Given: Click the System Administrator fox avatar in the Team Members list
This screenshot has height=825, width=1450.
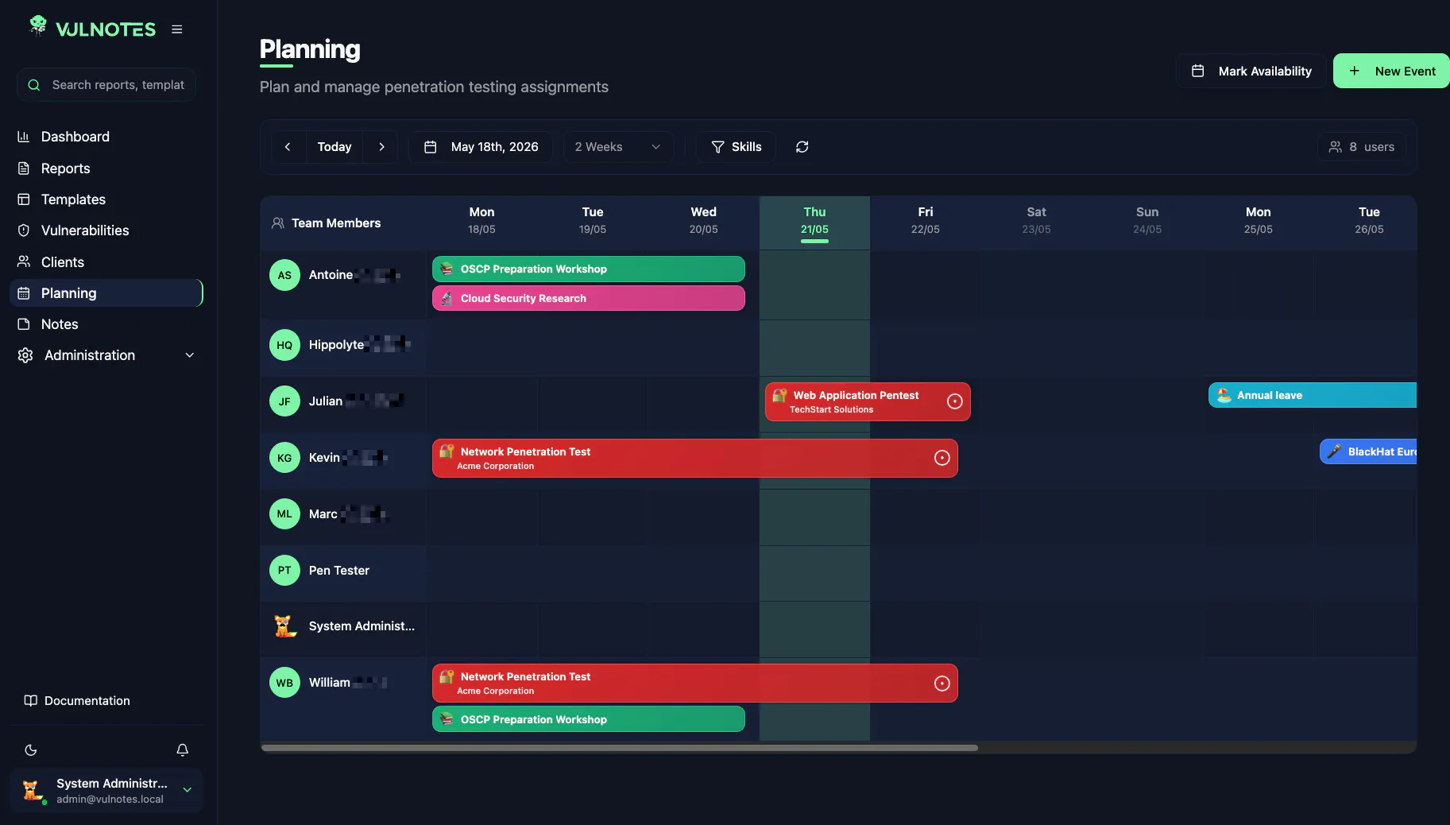Looking at the screenshot, I should tap(284, 626).
